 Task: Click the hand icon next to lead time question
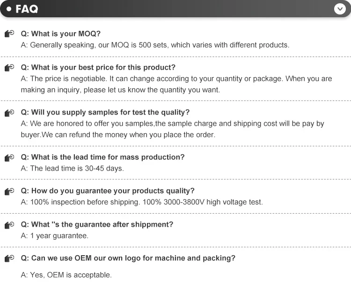pyautogui.click(x=9, y=158)
